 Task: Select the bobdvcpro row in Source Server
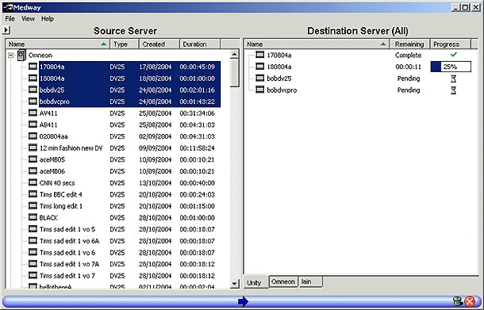pyautogui.click(x=129, y=101)
